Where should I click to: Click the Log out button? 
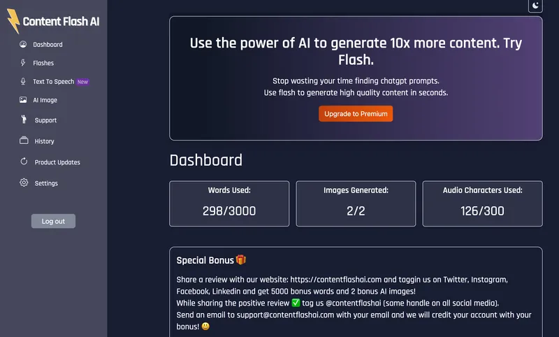pos(53,221)
